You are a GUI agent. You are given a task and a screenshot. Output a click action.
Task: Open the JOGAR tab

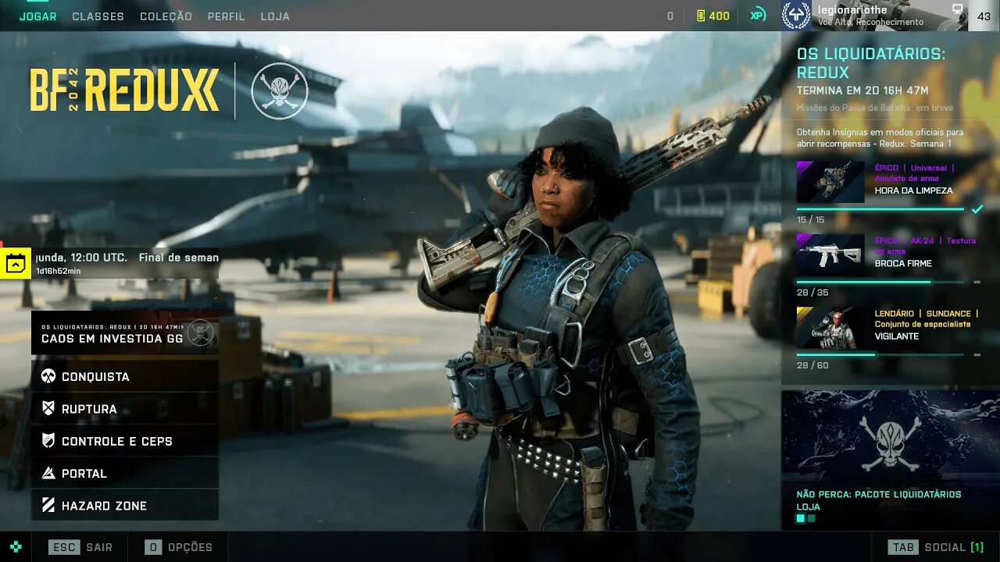click(x=37, y=16)
